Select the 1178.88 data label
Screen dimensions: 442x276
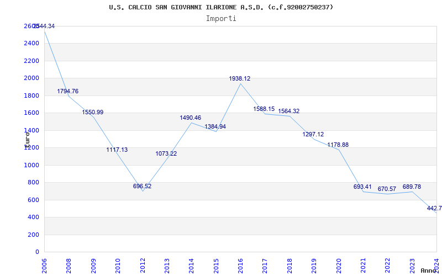pos(338,145)
